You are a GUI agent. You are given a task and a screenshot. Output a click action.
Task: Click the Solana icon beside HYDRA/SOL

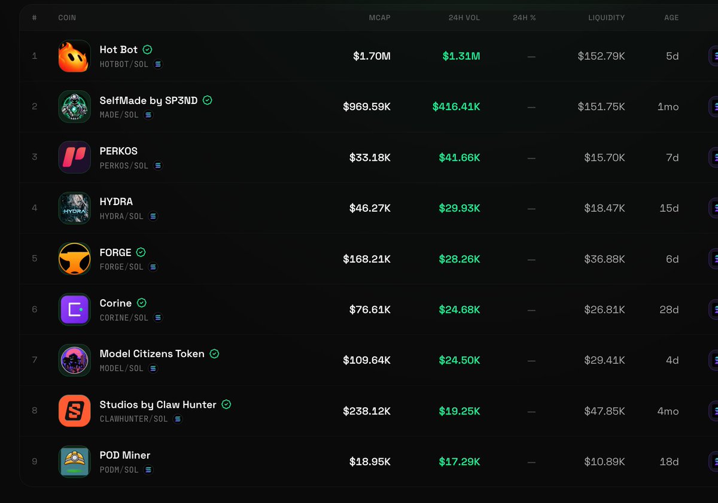click(x=153, y=217)
